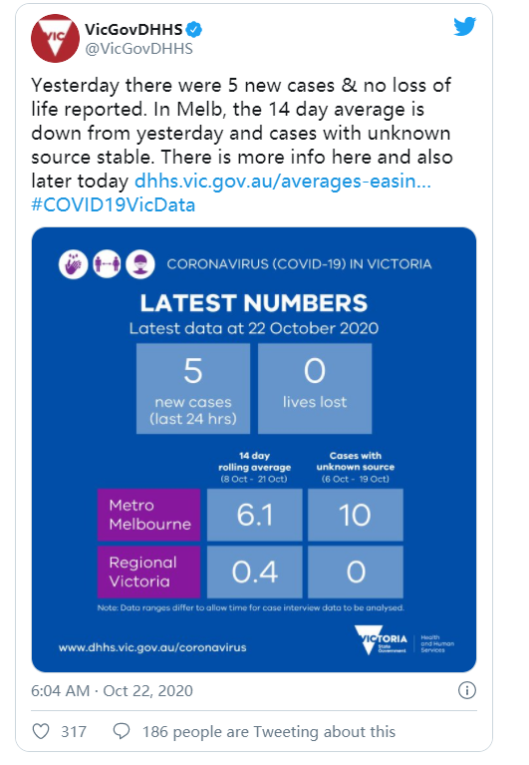Click the Metro Melbourne purple label
The image size is (529, 765).
(x=149, y=515)
